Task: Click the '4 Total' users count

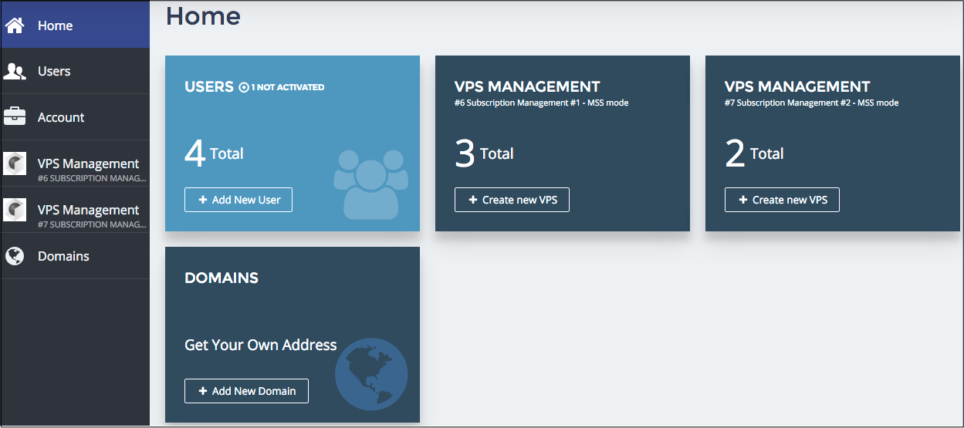Action: (x=214, y=154)
